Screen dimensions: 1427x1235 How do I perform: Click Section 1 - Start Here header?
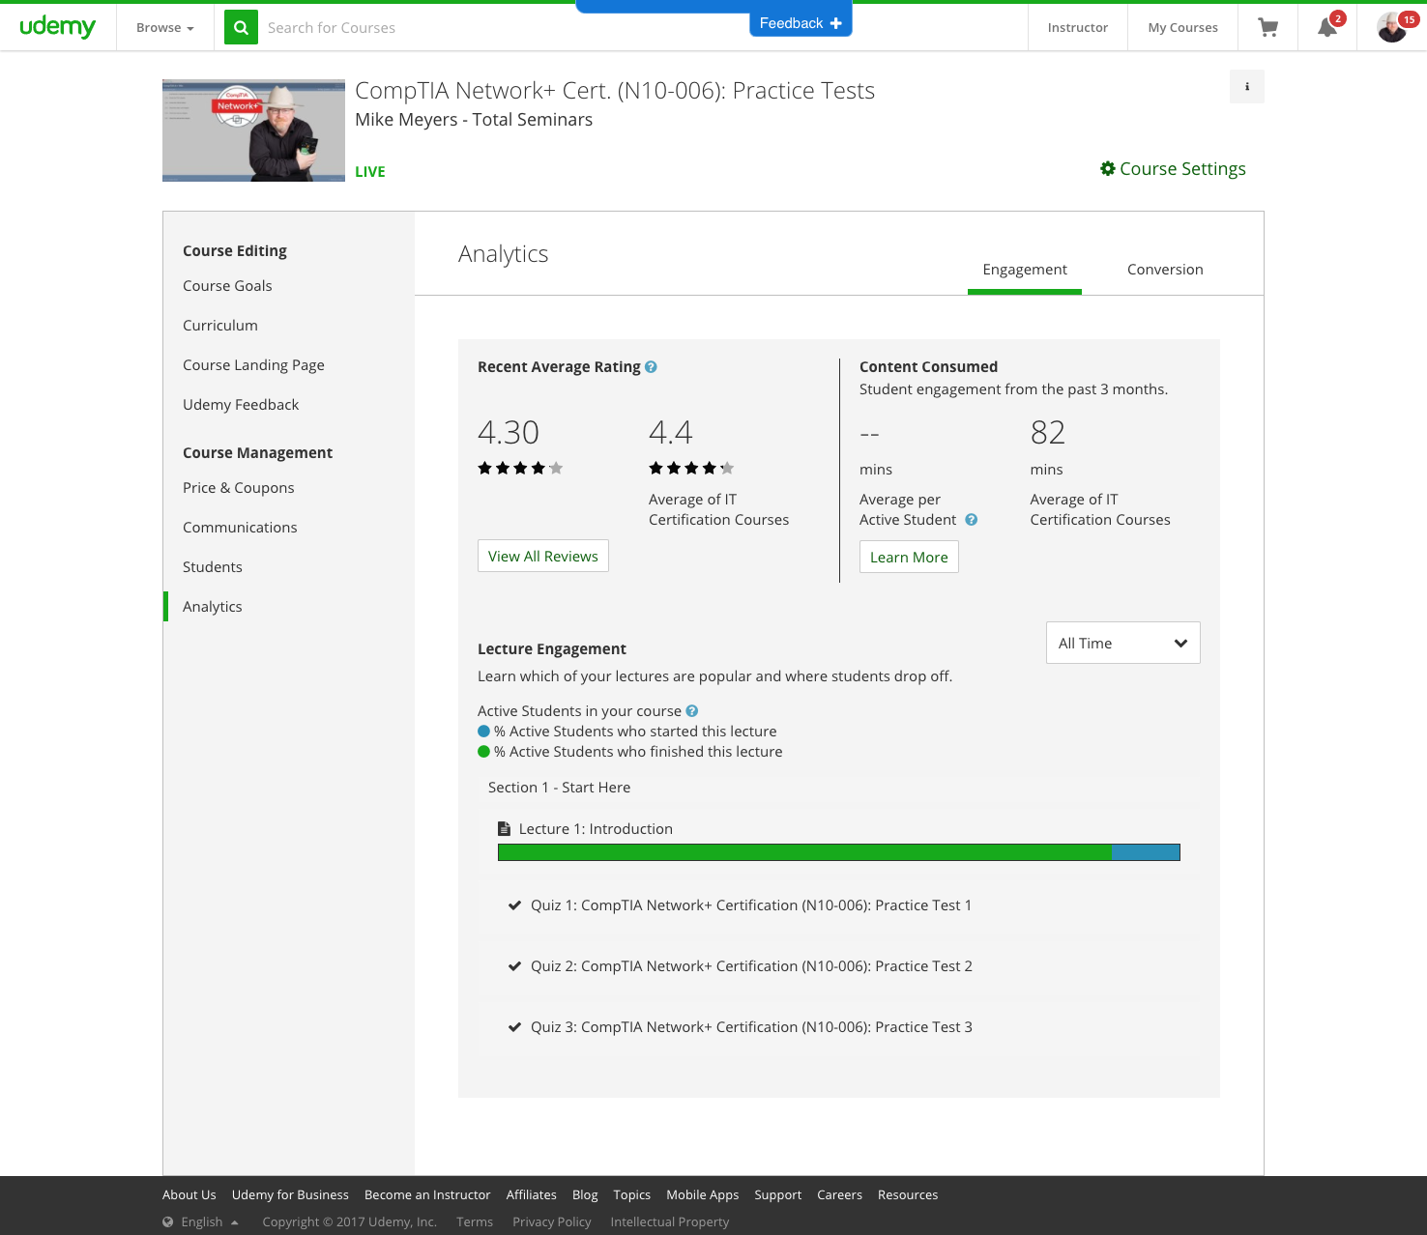pos(559,788)
